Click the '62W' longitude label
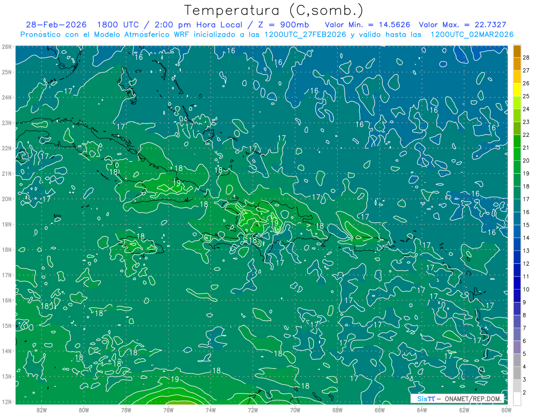This screenshot has width=538, height=416. 464,410
